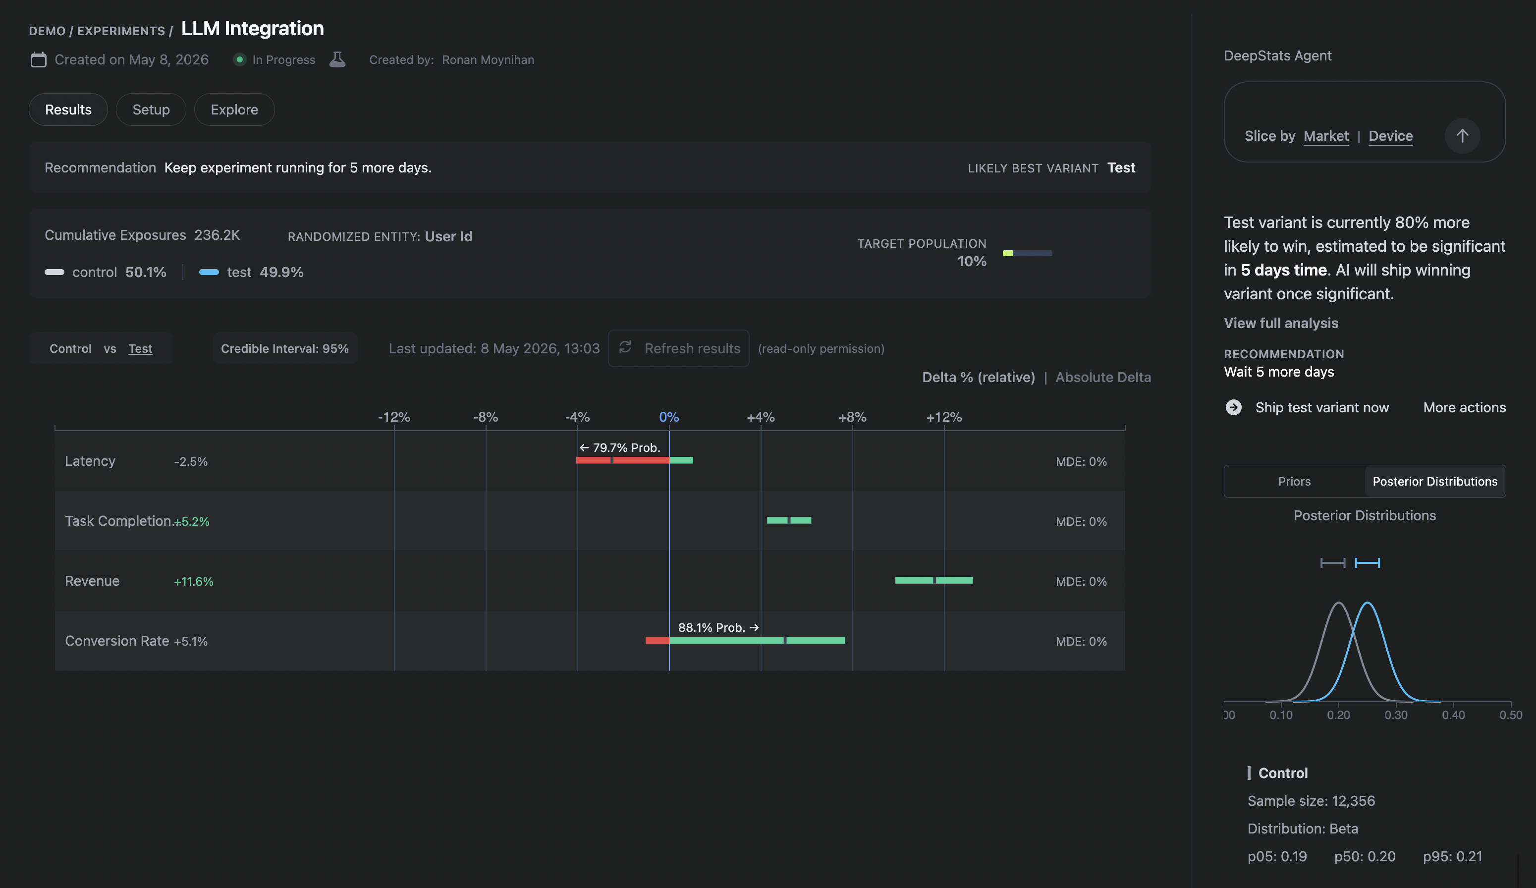
Task: Select Test in the comparison selector
Action: coord(140,349)
